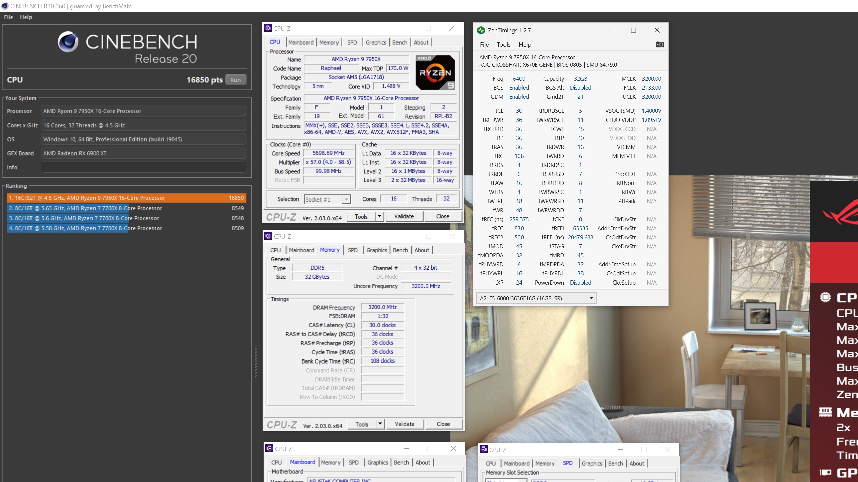
Task: Click the ZenTimings screenshot camera icon
Action: (x=659, y=44)
